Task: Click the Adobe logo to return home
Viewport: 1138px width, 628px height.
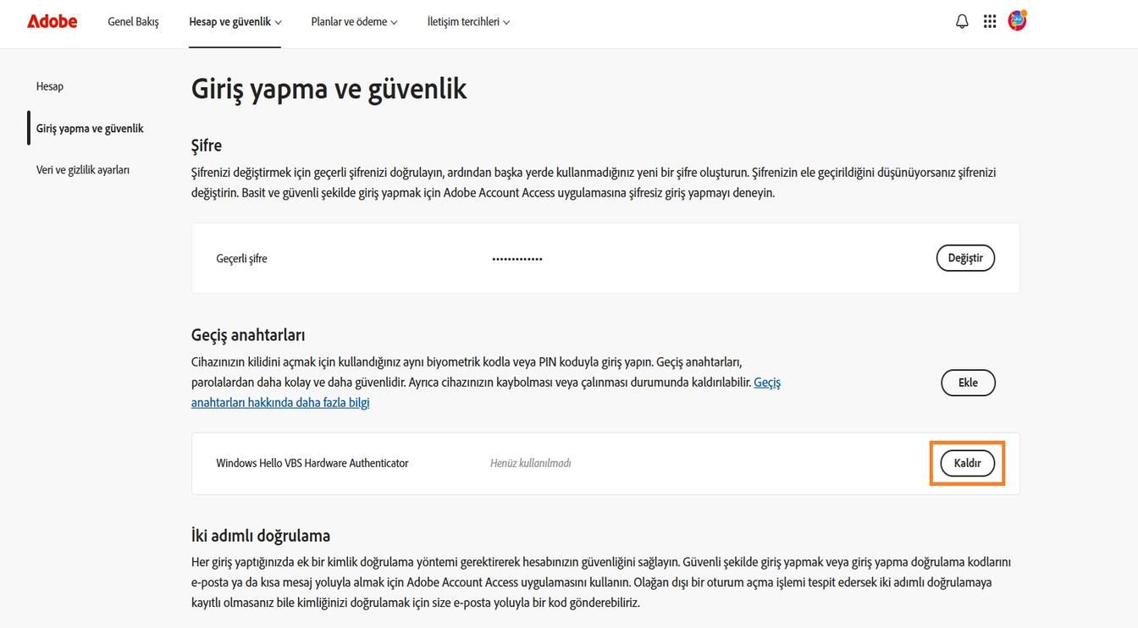Action: pos(51,19)
